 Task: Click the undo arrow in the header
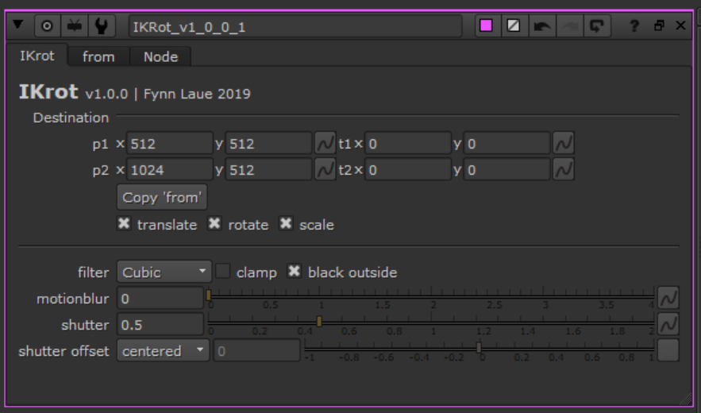click(541, 26)
